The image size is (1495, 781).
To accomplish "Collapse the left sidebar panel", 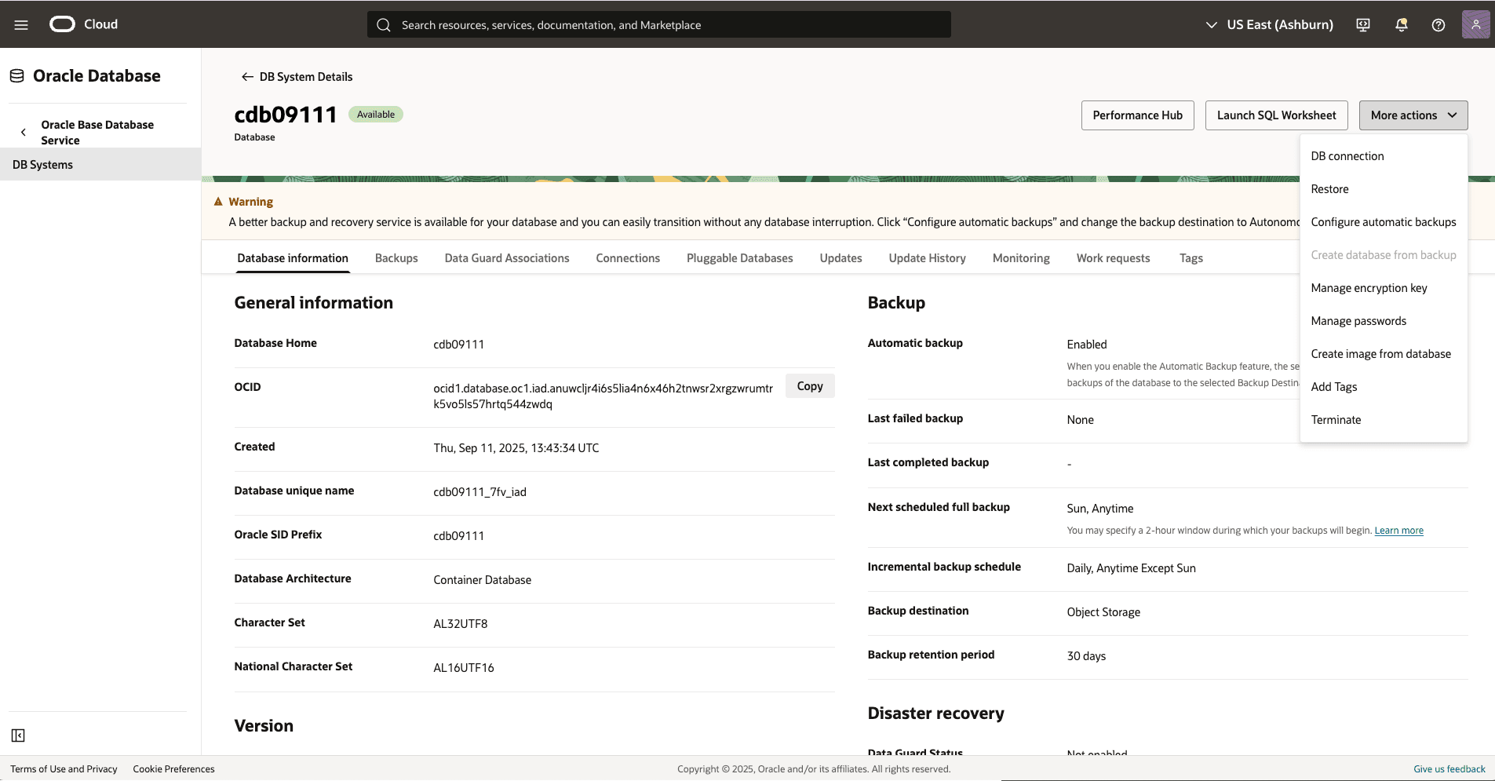I will (x=18, y=735).
